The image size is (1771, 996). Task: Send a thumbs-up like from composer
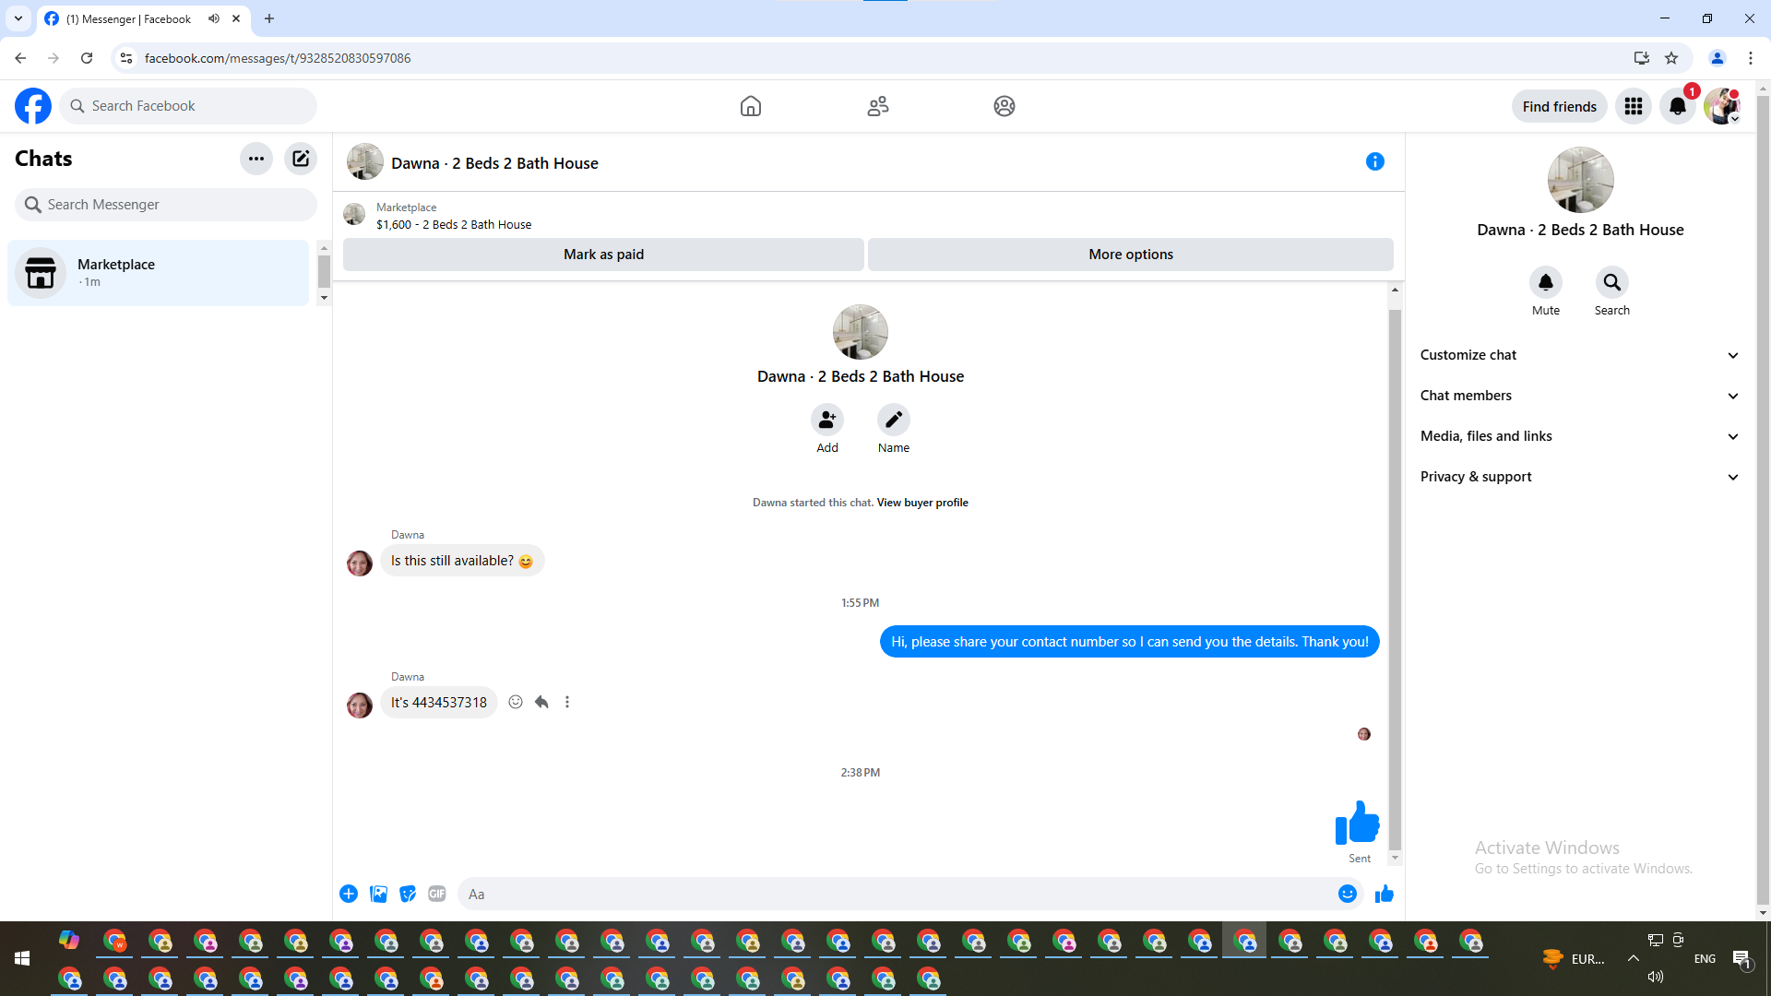coord(1384,894)
